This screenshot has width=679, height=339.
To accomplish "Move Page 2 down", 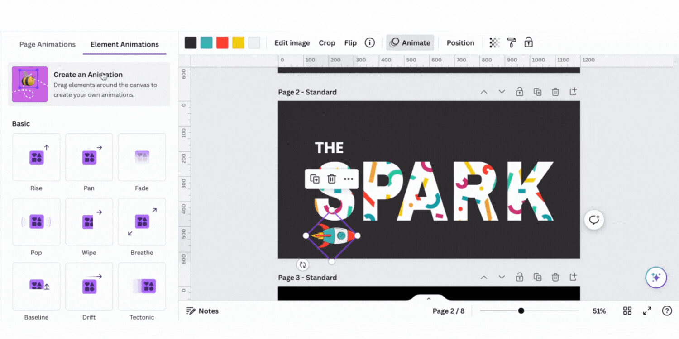I will click(x=502, y=92).
